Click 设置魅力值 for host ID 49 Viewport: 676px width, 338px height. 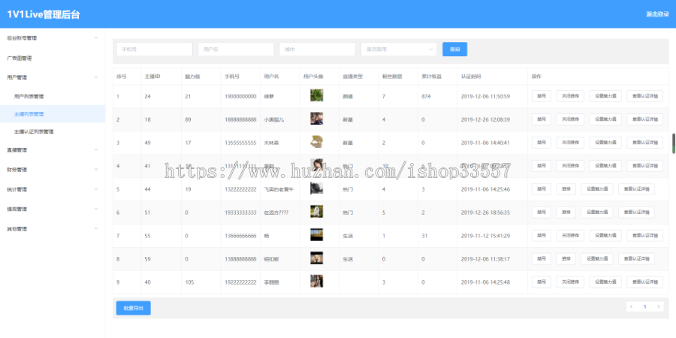[x=605, y=143]
